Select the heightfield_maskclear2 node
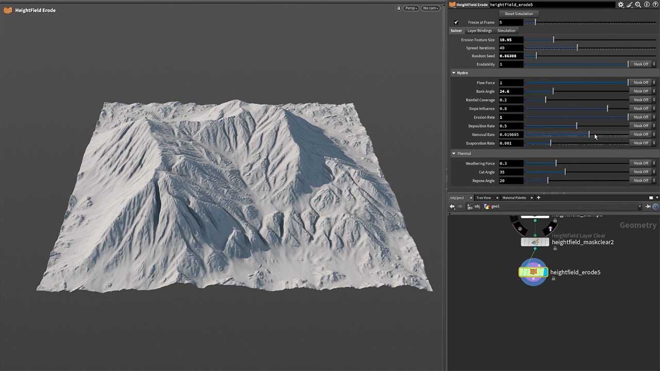The image size is (660, 371). click(x=535, y=242)
